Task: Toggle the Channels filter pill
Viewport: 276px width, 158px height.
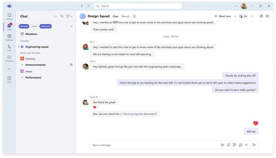Action: click(x=45, y=26)
